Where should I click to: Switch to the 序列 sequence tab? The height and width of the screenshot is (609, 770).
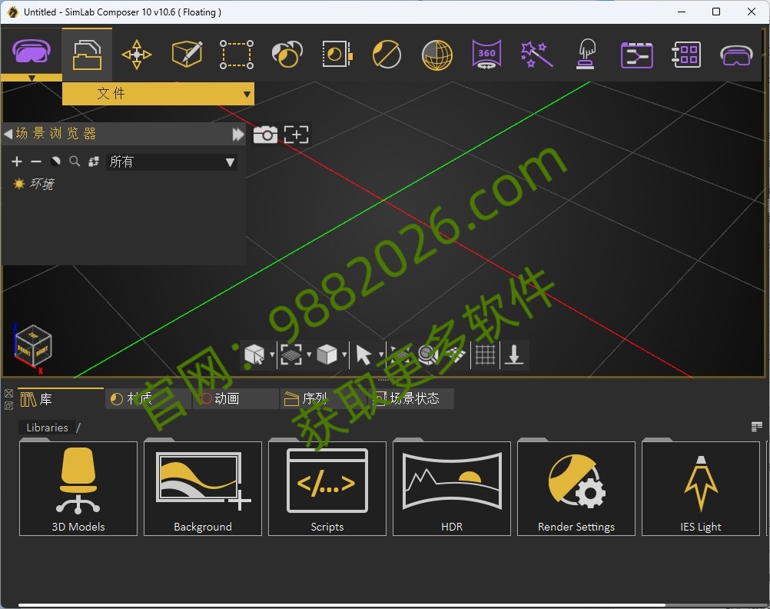[323, 398]
